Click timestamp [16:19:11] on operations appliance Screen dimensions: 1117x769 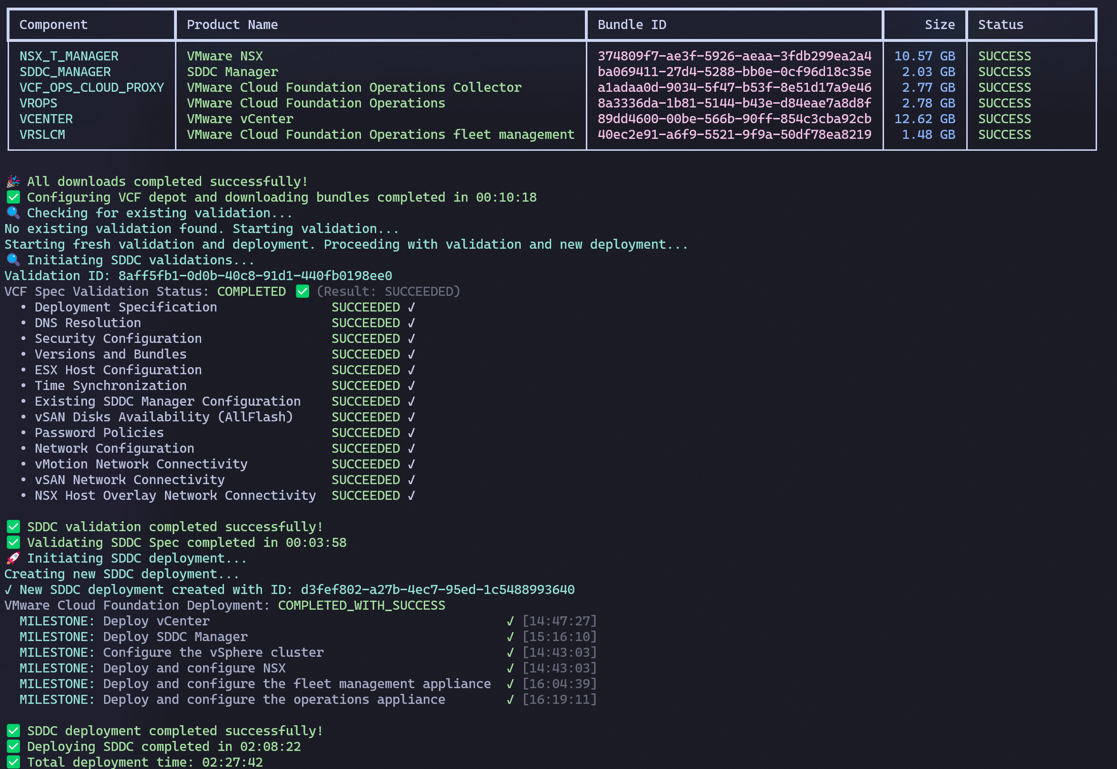(x=560, y=700)
